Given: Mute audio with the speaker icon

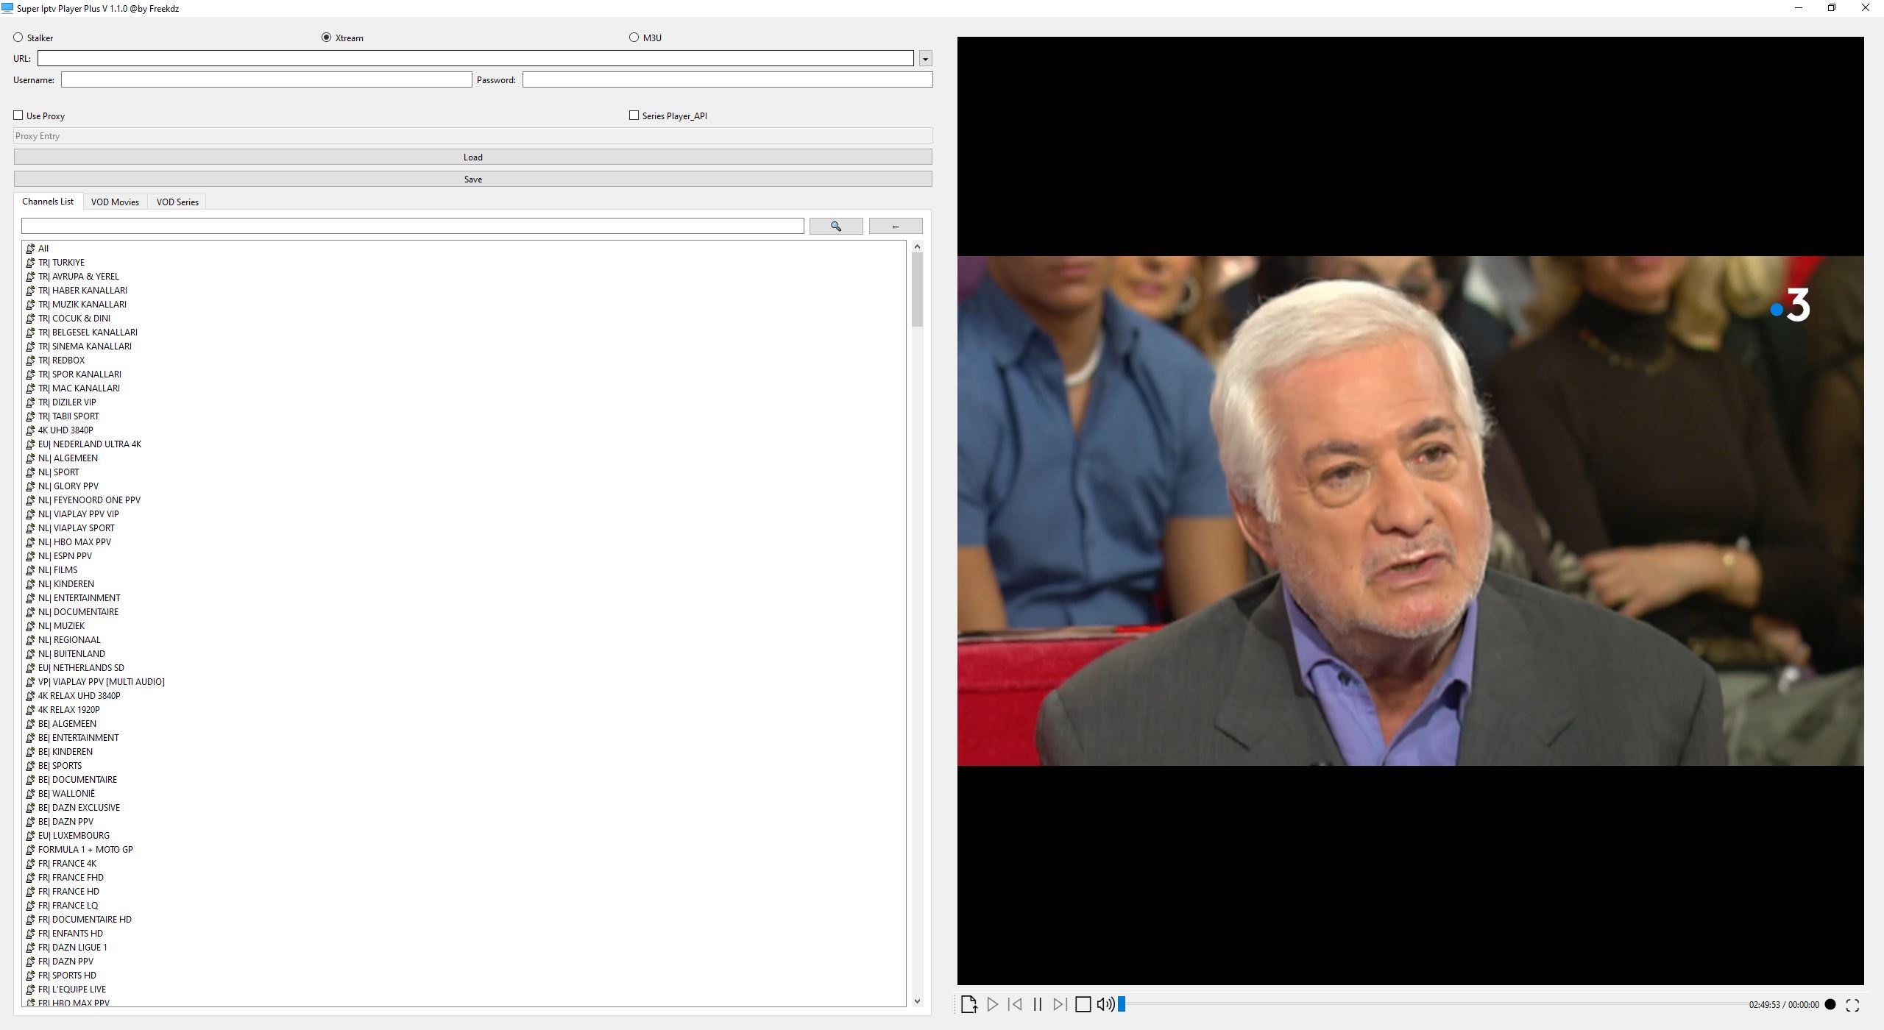Looking at the screenshot, I should click(x=1105, y=1004).
